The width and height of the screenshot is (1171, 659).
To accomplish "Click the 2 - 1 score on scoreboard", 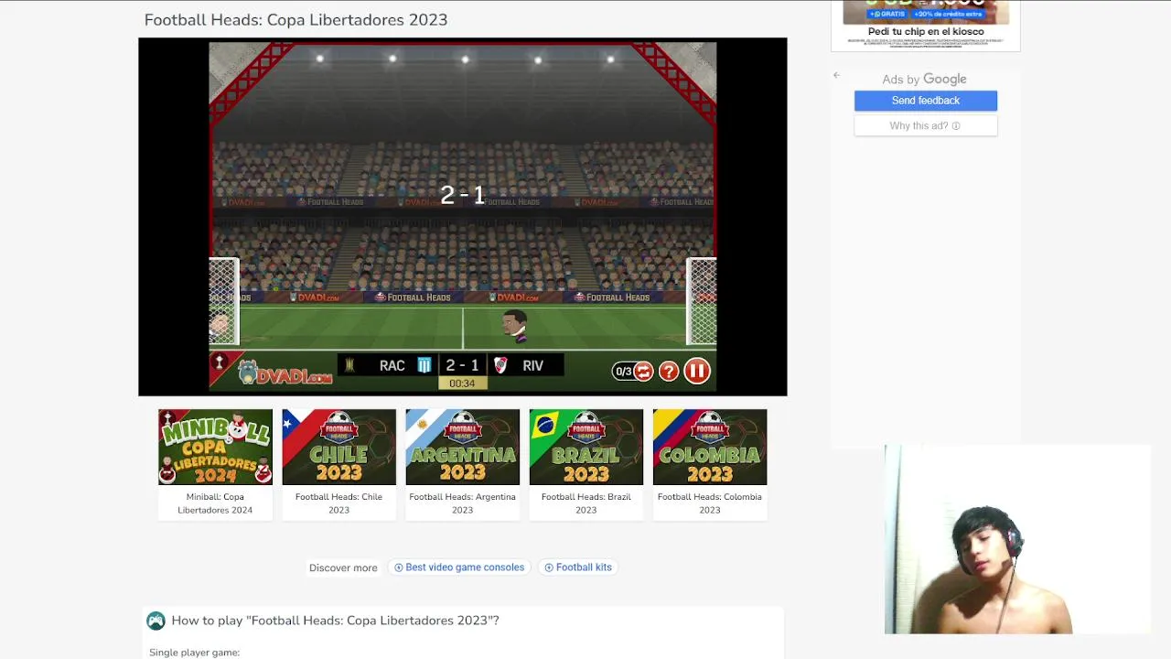I will [x=462, y=365].
